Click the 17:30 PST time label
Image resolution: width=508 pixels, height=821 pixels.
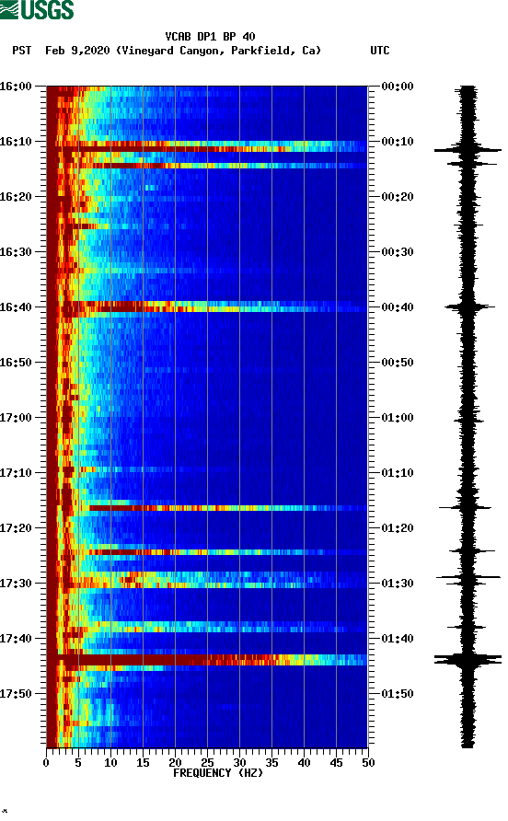tap(16, 584)
